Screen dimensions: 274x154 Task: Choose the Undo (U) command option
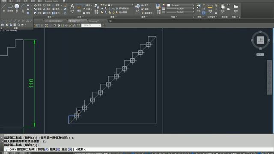[x=67, y=149]
